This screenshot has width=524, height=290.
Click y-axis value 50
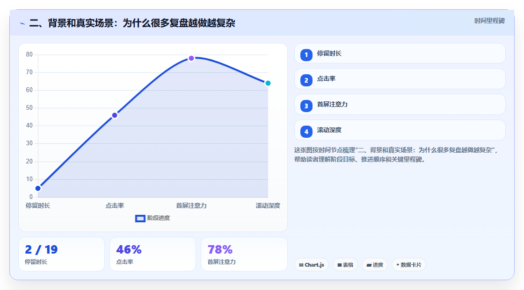pyautogui.click(x=29, y=108)
